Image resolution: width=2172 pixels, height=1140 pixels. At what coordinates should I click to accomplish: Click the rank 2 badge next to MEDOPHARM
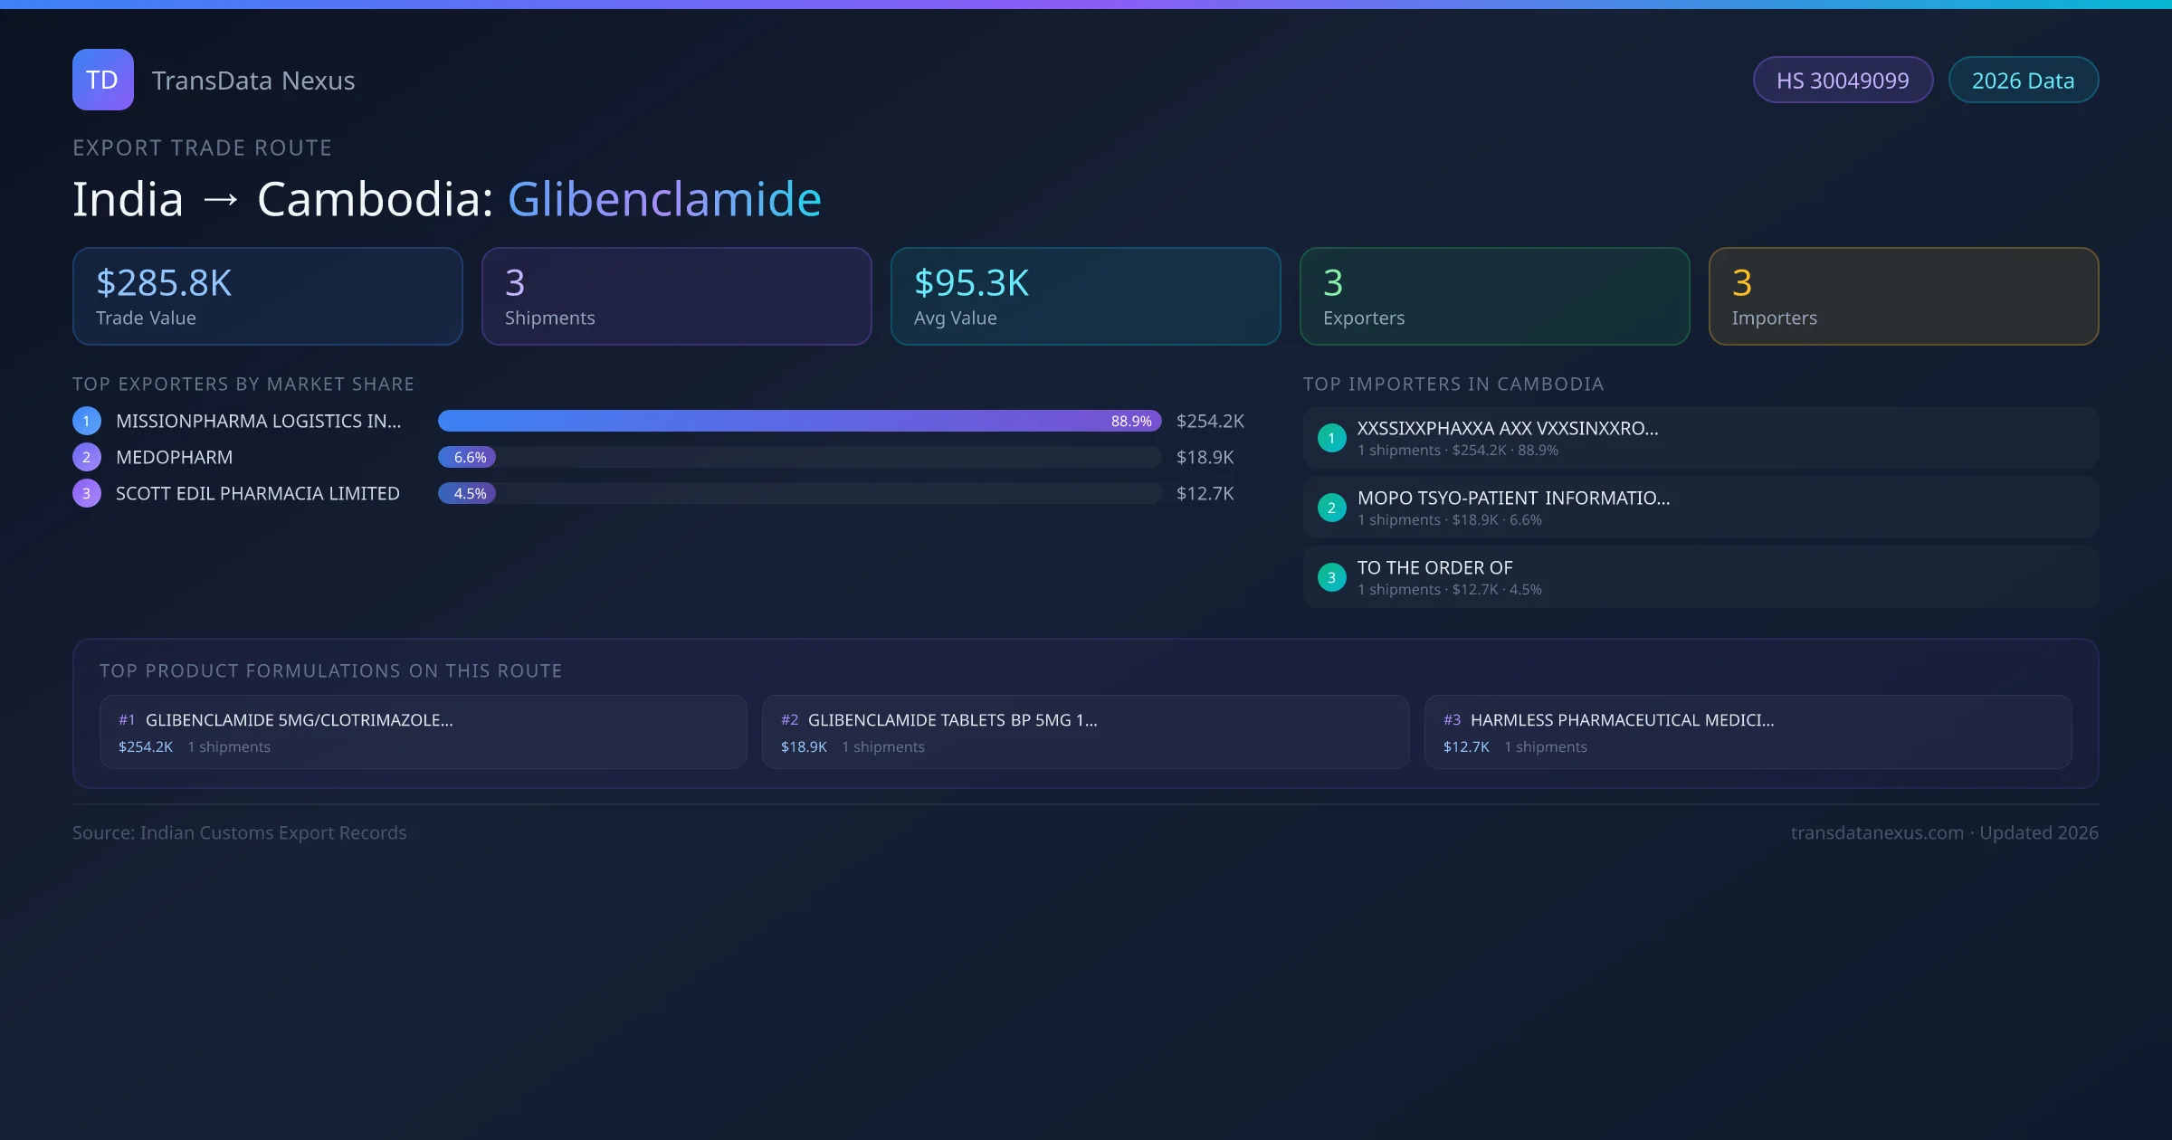click(x=86, y=457)
